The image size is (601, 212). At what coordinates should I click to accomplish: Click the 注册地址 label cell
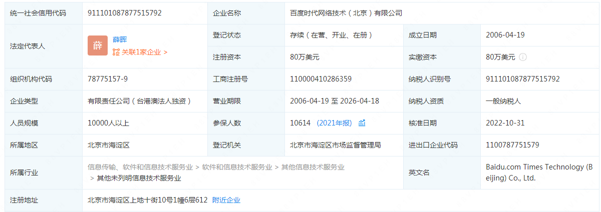[x=44, y=200]
